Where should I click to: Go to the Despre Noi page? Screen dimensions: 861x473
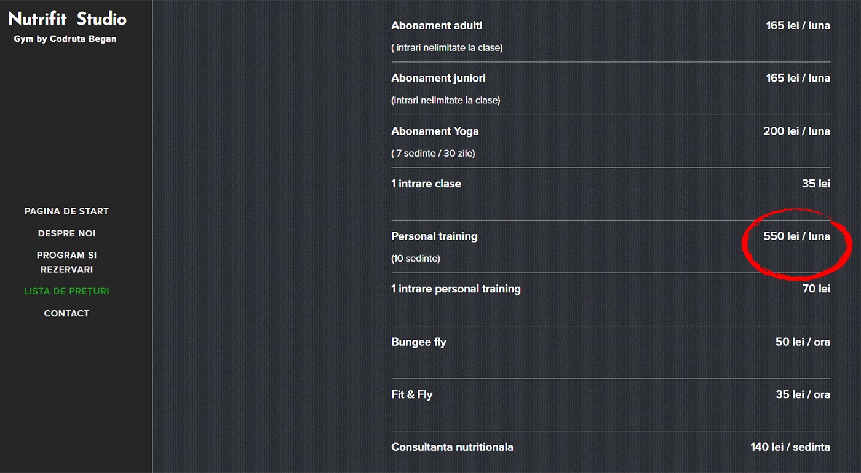[66, 233]
